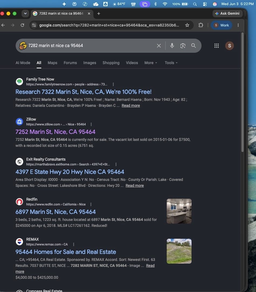Open 6897 Marin St, Nice, CA 95464 link
256x292 pixels.
56,212
